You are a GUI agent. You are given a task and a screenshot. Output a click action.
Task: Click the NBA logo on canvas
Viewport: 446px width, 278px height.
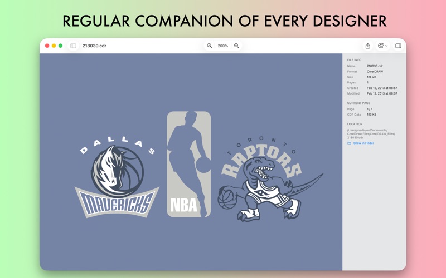tap(189, 164)
